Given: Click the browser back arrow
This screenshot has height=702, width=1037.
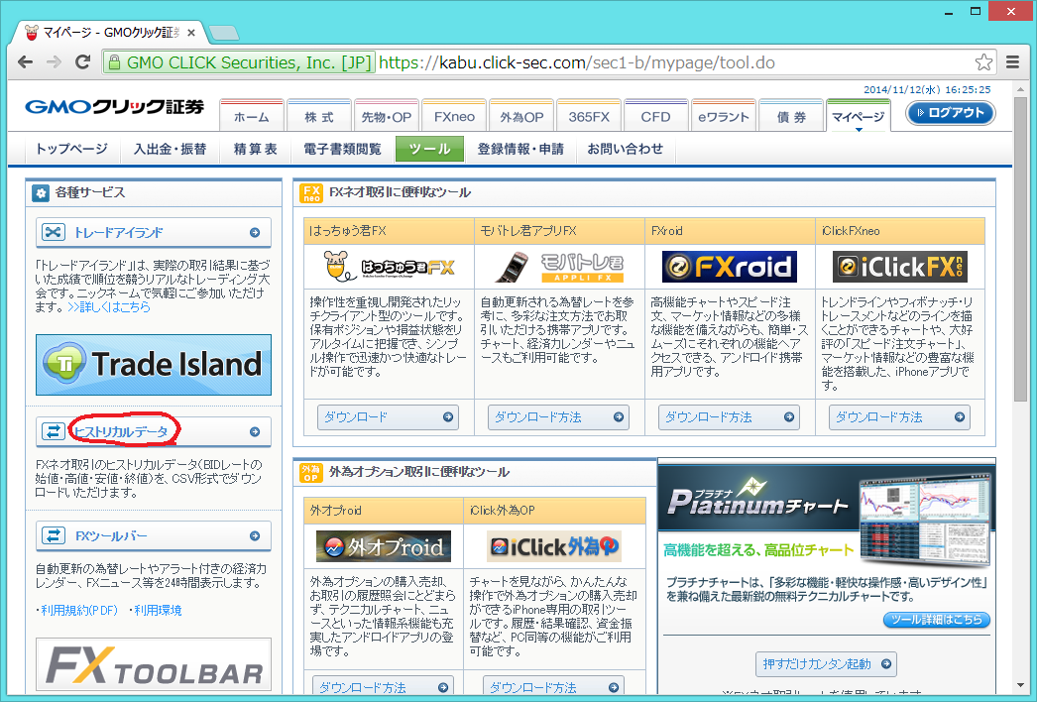Looking at the screenshot, I should [x=27, y=62].
